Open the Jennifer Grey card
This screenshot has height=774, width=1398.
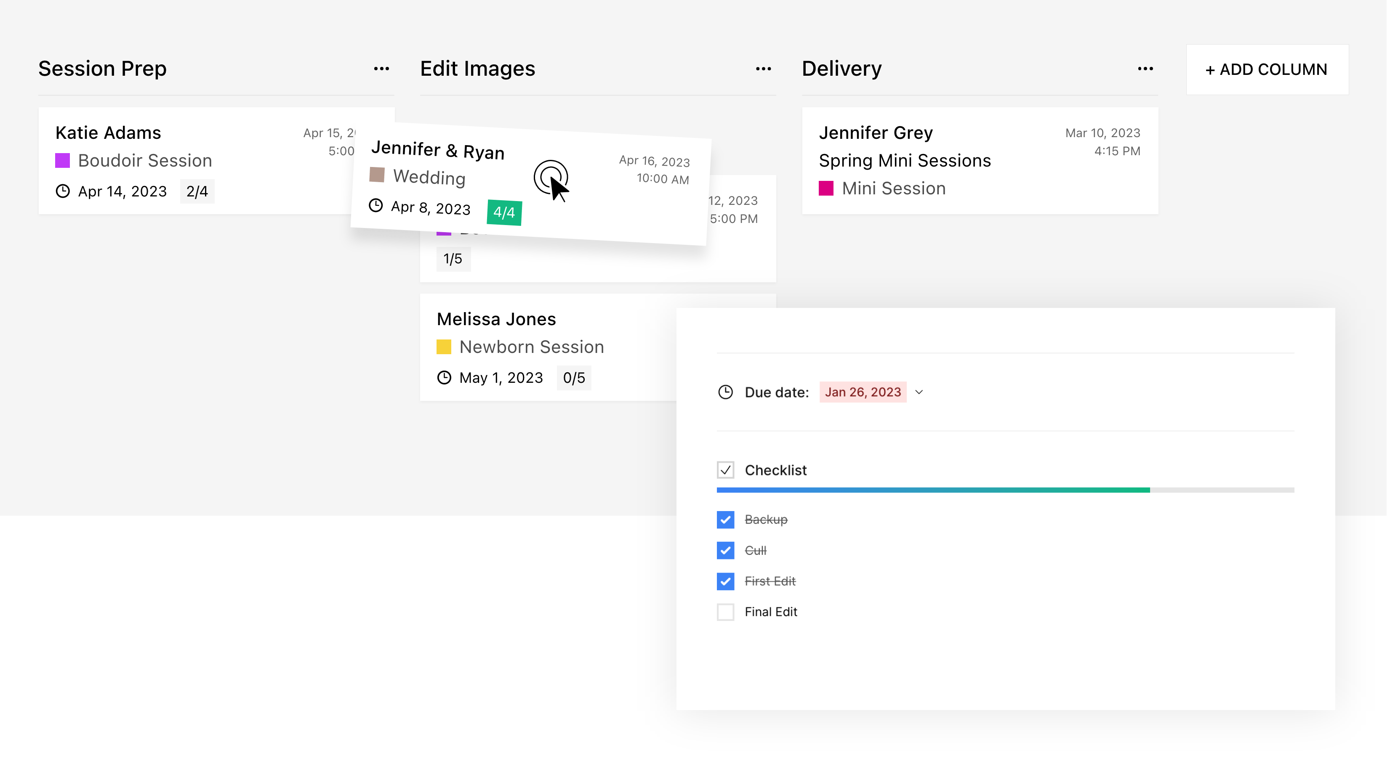(988, 162)
